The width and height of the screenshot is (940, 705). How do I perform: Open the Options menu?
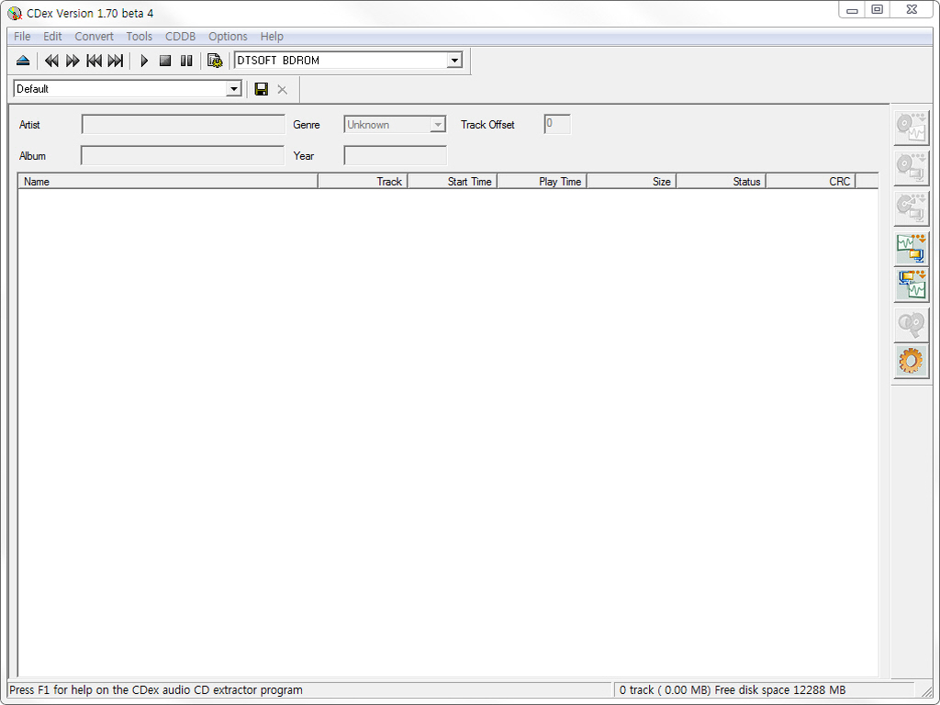tap(228, 37)
